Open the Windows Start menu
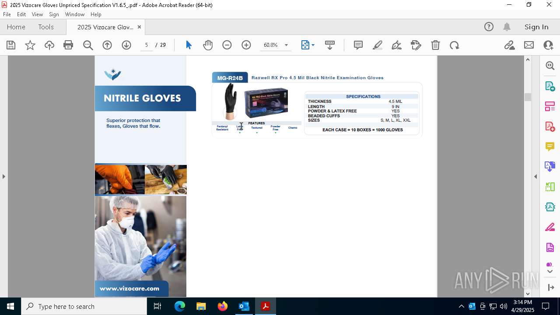This screenshot has width=560, height=315. point(10,306)
